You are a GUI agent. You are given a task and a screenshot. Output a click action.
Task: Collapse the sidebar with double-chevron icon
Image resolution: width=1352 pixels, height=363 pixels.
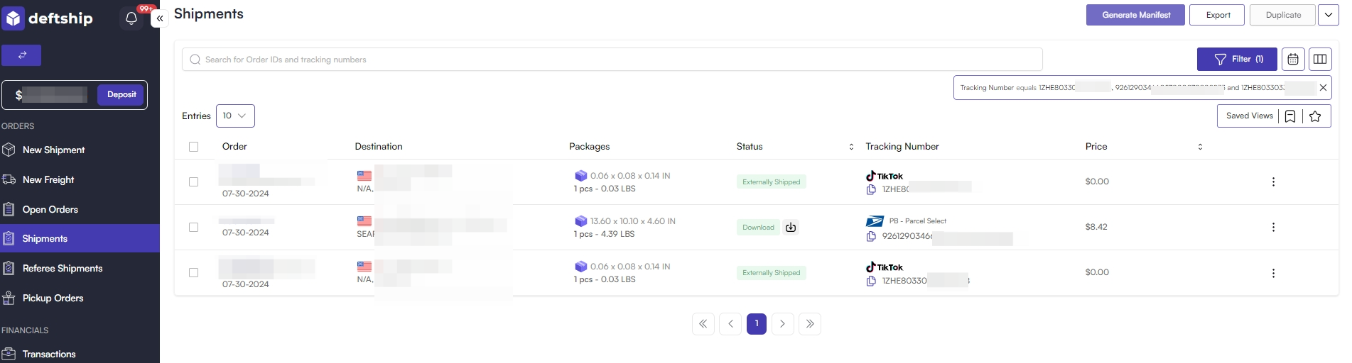160,18
